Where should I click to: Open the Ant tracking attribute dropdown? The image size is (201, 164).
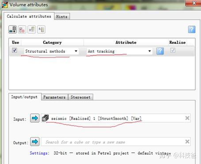[x=119, y=51]
